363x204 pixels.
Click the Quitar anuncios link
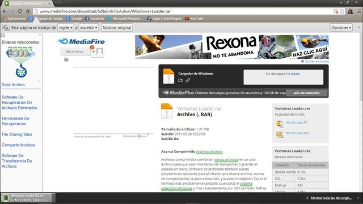point(316,61)
